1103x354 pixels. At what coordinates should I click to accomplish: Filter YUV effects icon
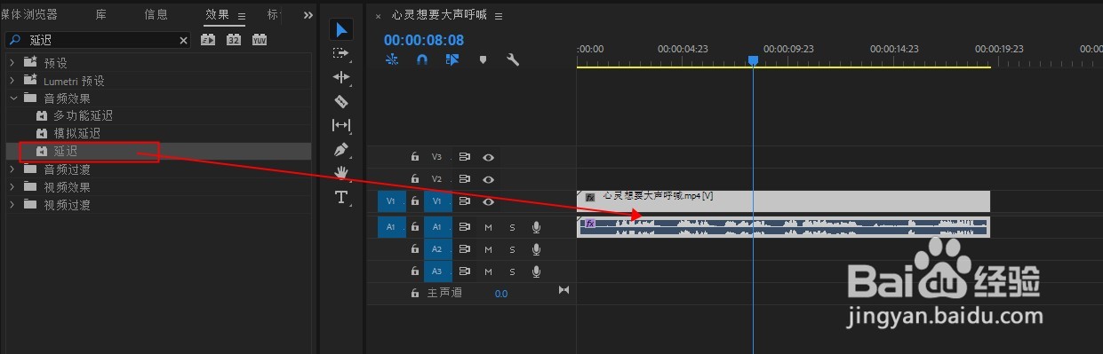[260, 40]
